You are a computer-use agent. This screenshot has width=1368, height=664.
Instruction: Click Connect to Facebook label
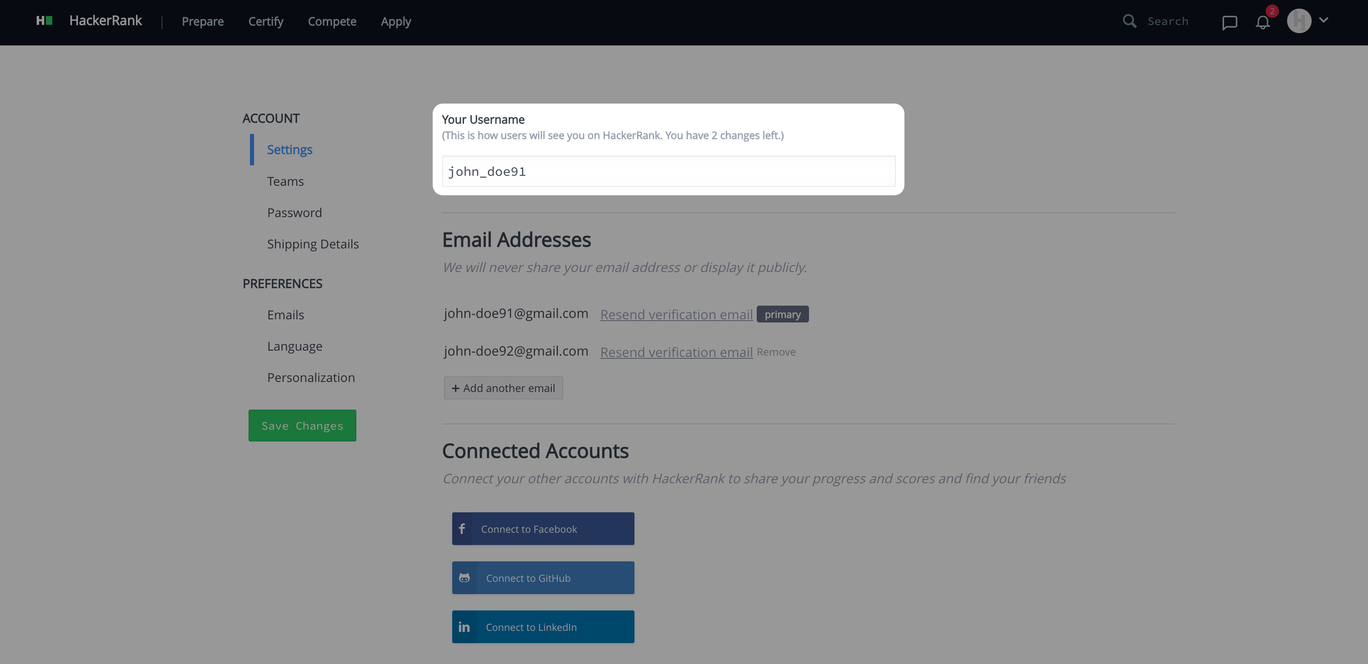529,529
